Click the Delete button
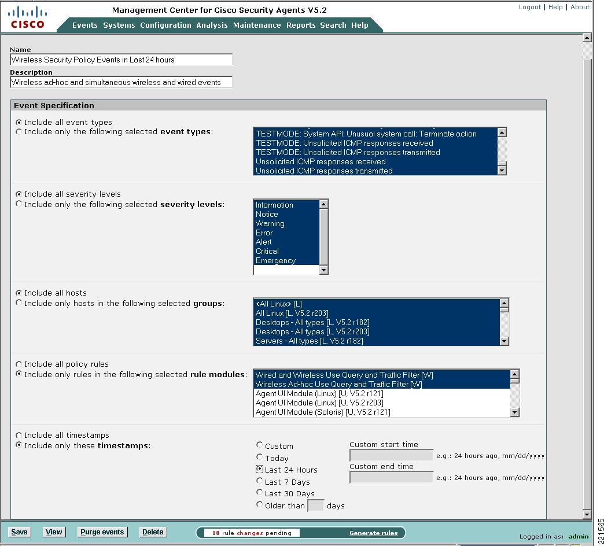Viewport: 604px width, 546px height. pos(153,532)
